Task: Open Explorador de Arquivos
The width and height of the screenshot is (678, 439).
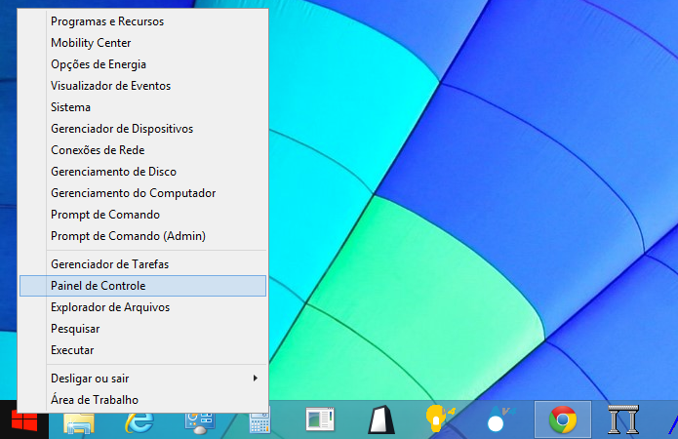Action: coord(142,307)
